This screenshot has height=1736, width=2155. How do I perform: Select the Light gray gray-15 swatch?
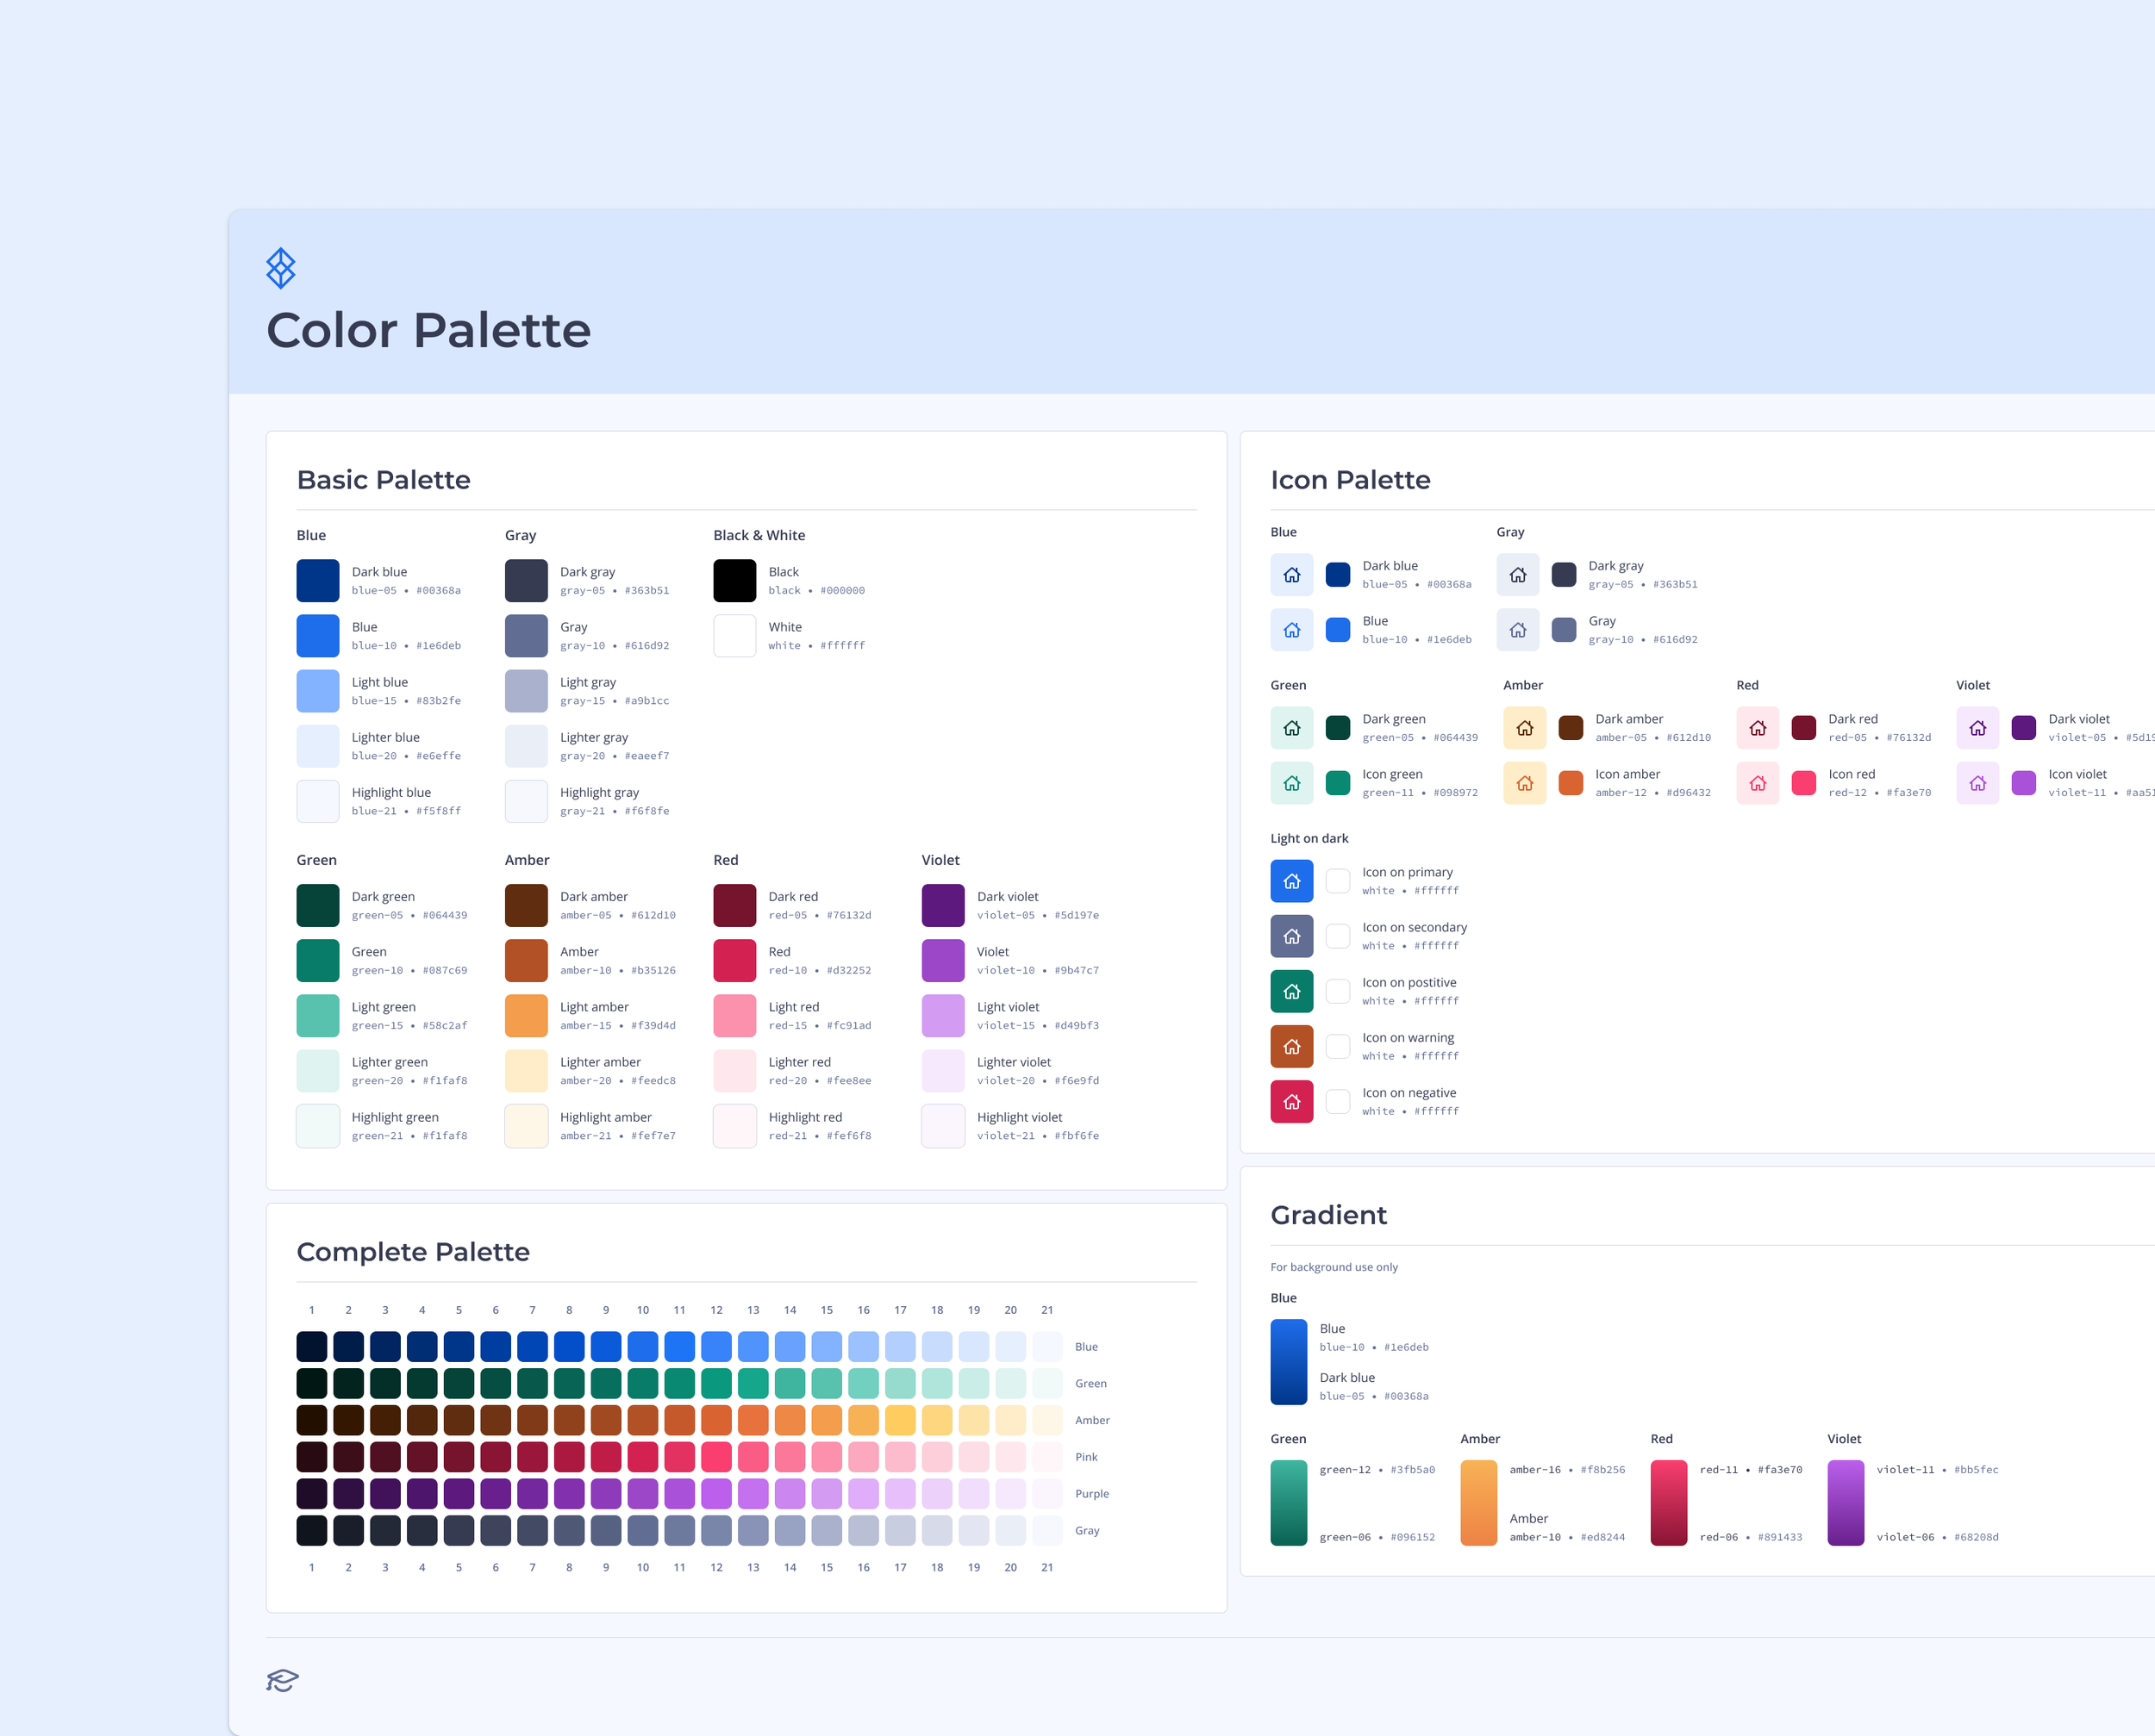(526, 691)
